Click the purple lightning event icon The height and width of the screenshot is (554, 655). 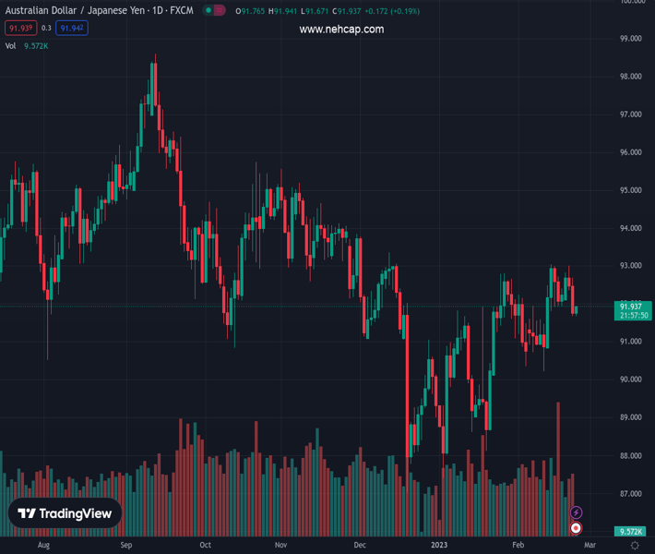[x=577, y=512]
